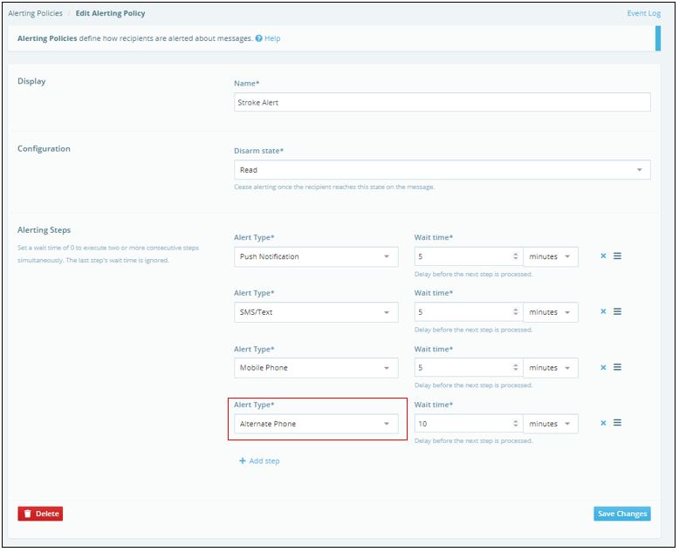The height and width of the screenshot is (552, 679).
Task: Open the Alternate Phone alert type dropdown
Action: coord(316,424)
